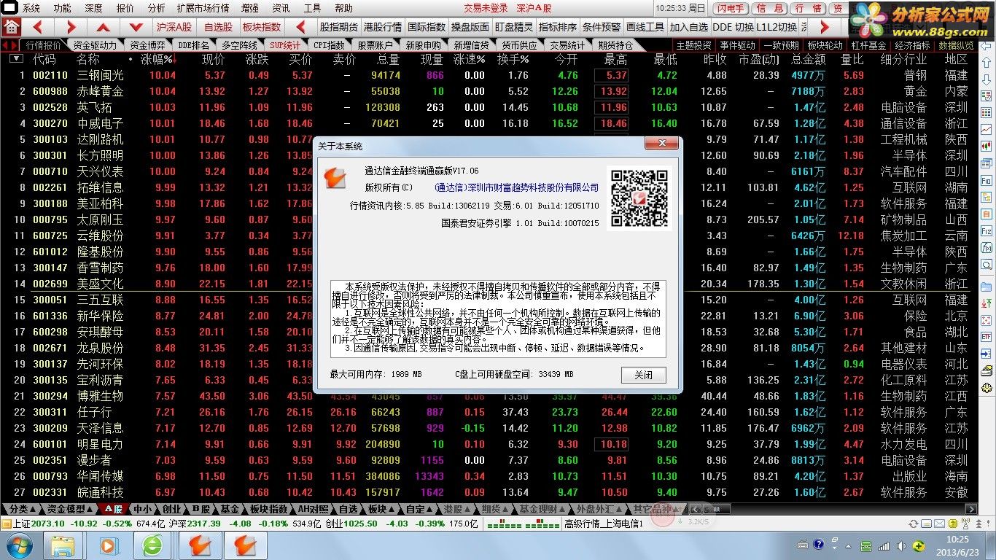
Task: Open the quote table icon in right sidebar
Action: [986, 113]
